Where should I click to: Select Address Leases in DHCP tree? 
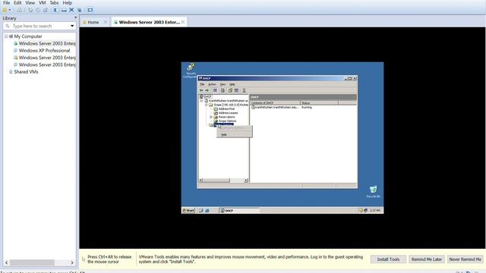click(228, 113)
